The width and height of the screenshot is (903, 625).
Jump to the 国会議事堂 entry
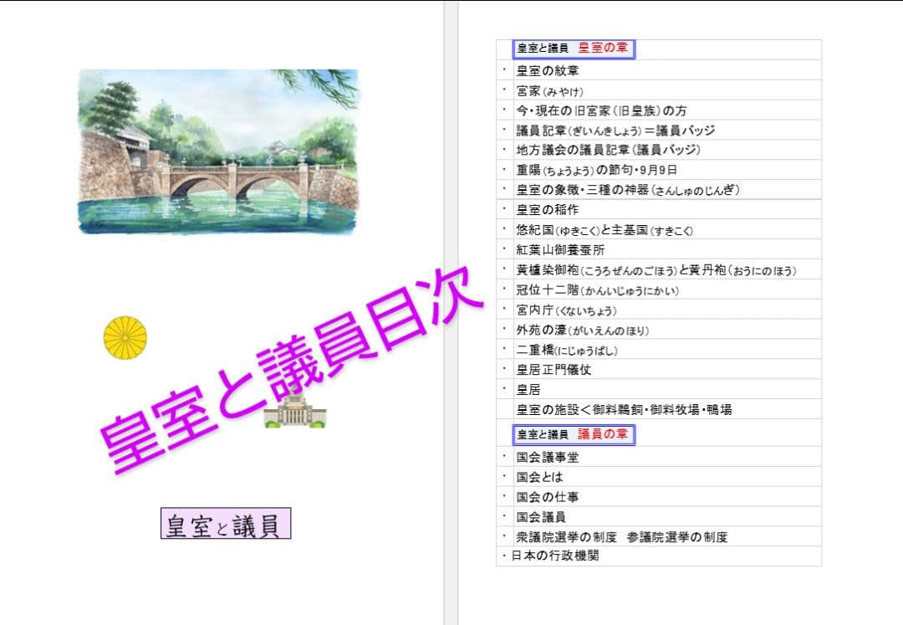[547, 457]
